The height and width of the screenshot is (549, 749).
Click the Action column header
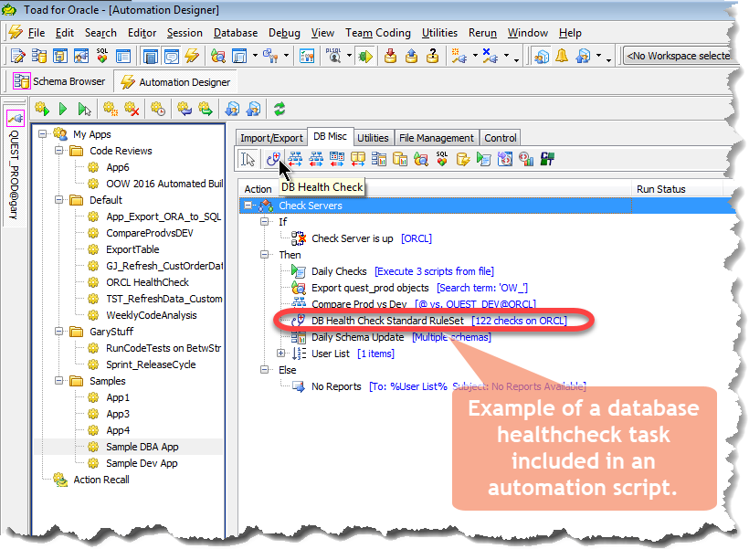click(258, 189)
